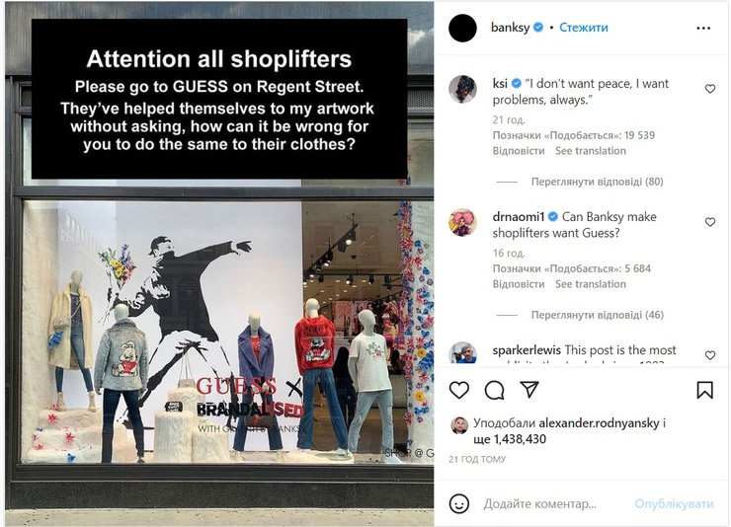731x527 pixels.
Task: Like drnaomi1's comment with the small heart
Action: [710, 222]
